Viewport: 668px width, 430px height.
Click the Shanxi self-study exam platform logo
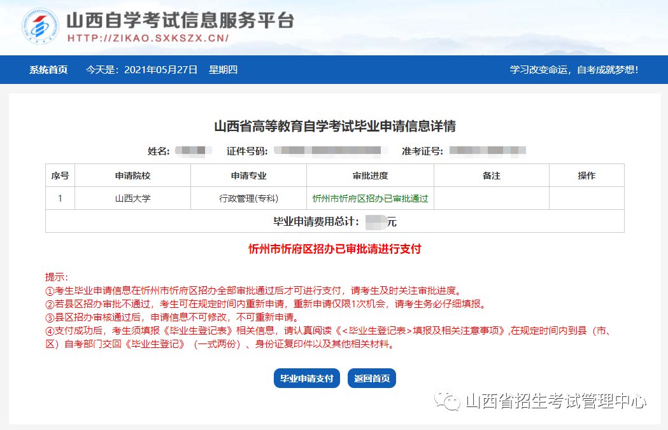pyautogui.click(x=40, y=27)
